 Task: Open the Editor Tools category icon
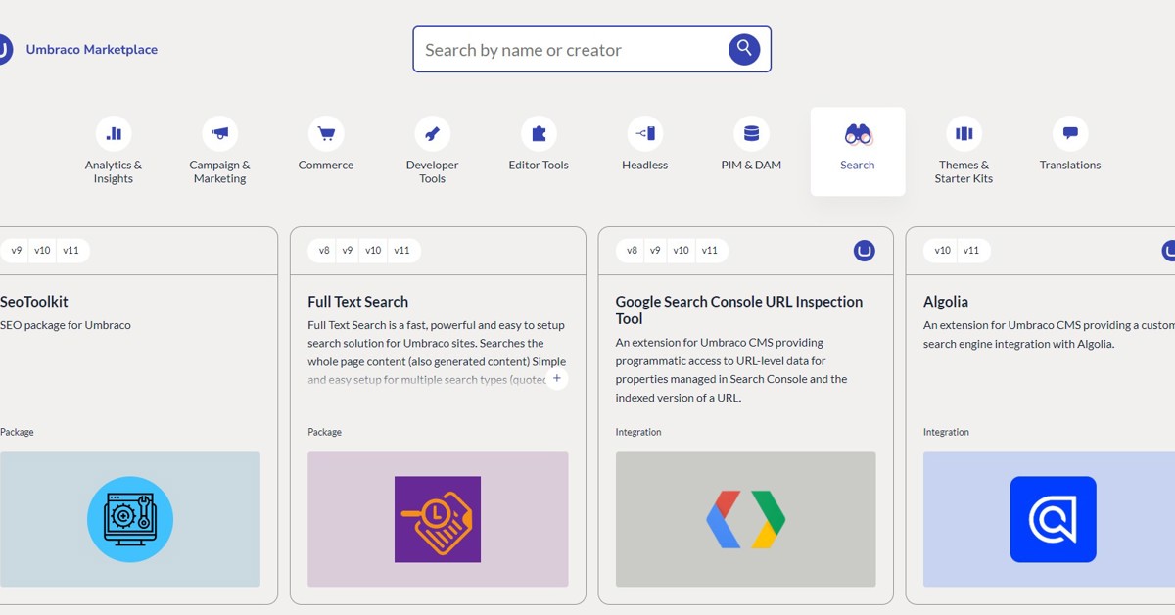[538, 132]
